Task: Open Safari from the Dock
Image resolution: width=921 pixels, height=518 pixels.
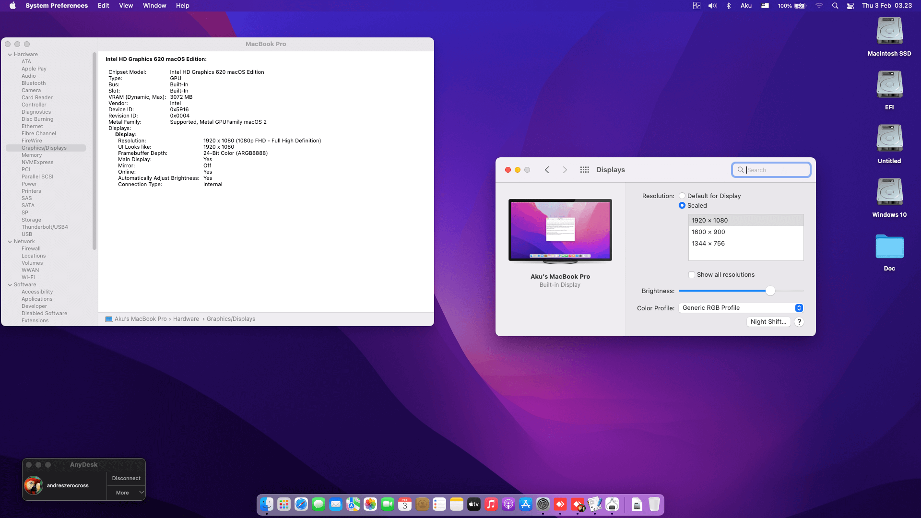Action: coord(301,504)
